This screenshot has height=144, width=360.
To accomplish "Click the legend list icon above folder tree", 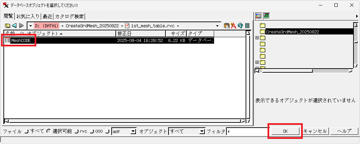I will pyautogui.click(x=259, y=16).
